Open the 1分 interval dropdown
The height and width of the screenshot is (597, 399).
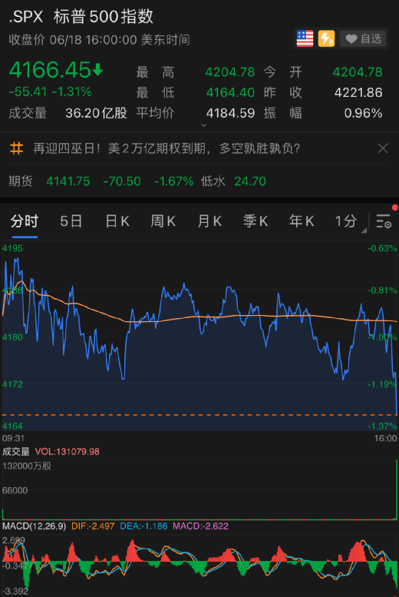350,221
